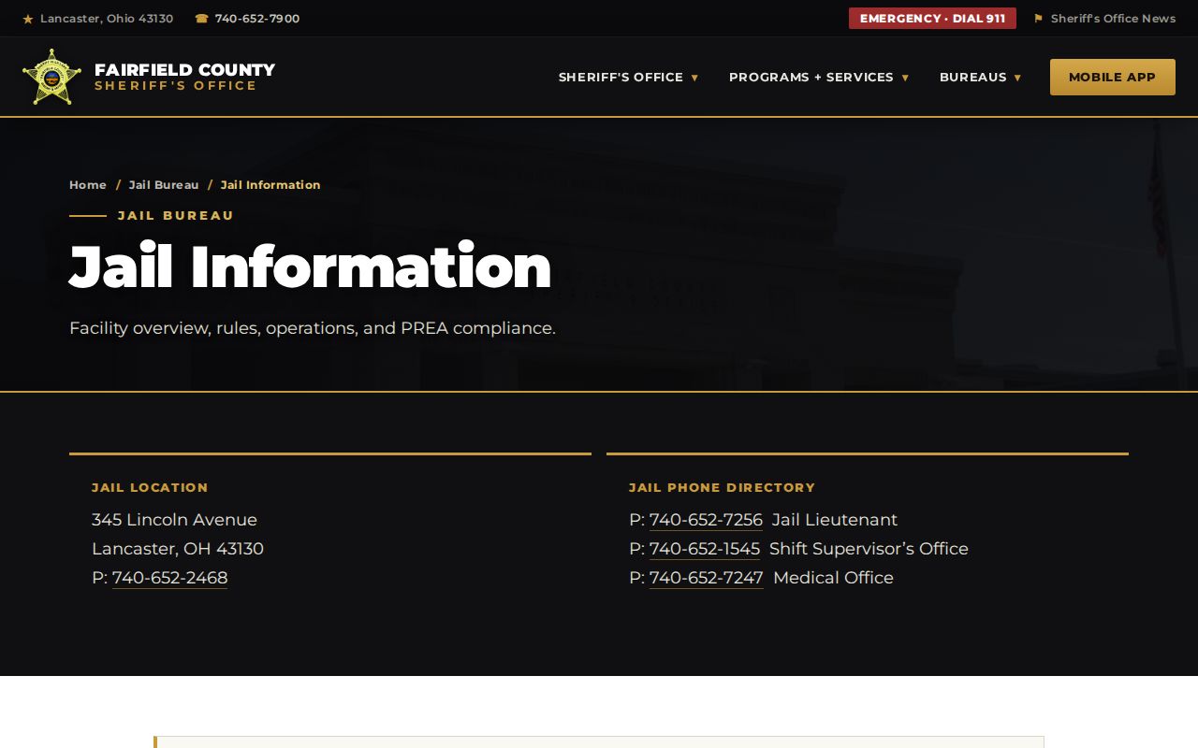Click the 345 Lincoln Avenue address line
1198x748 pixels.
click(174, 520)
